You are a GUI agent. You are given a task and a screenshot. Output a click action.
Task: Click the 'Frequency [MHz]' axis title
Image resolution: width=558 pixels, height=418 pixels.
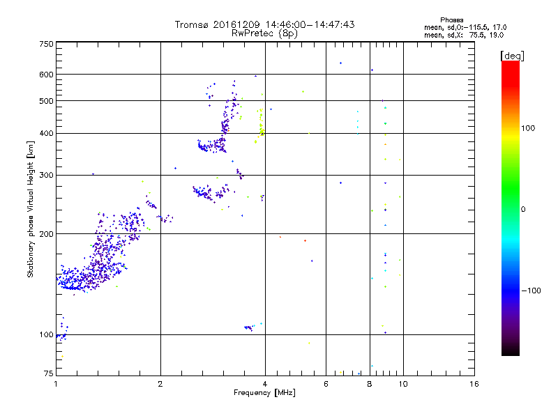point(264,393)
